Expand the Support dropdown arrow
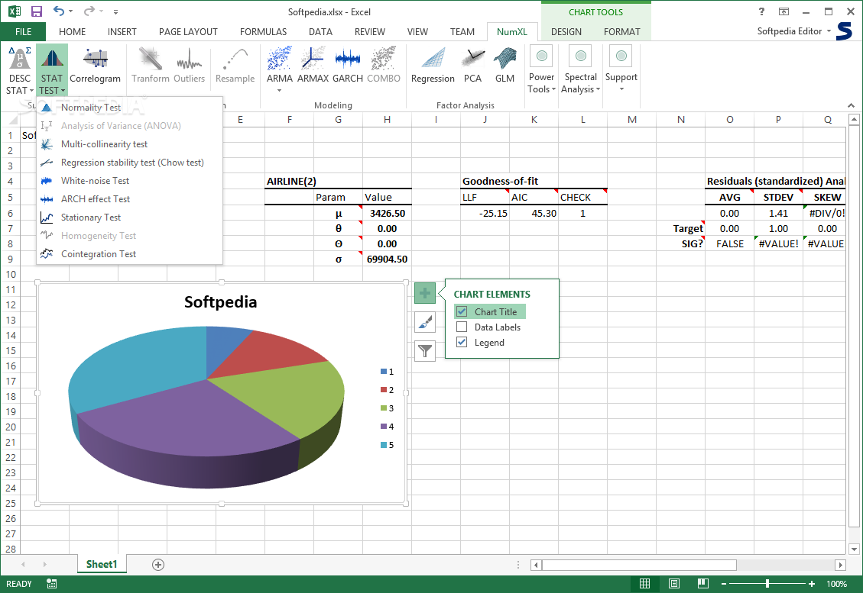 pyautogui.click(x=621, y=89)
